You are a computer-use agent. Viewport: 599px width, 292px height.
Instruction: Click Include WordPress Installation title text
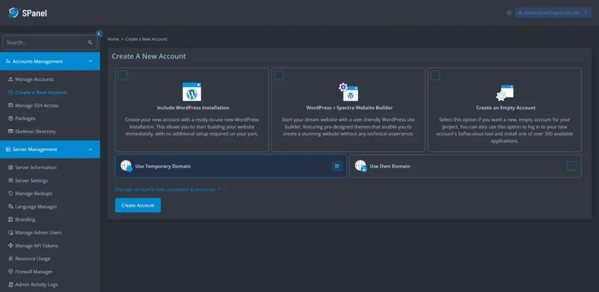193,108
